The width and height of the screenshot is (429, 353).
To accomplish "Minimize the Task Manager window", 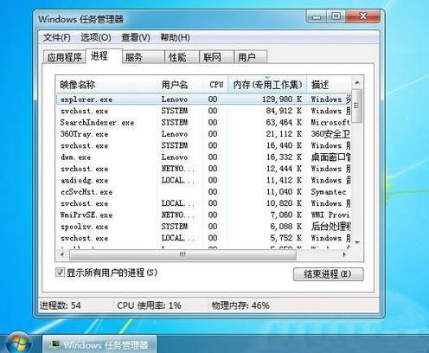I will 317,16.
